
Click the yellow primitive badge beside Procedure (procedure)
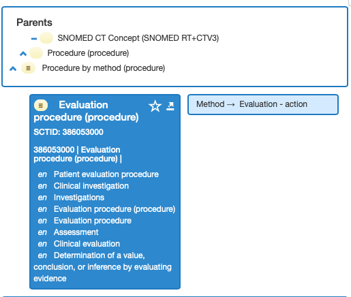pyautogui.click(x=36, y=53)
